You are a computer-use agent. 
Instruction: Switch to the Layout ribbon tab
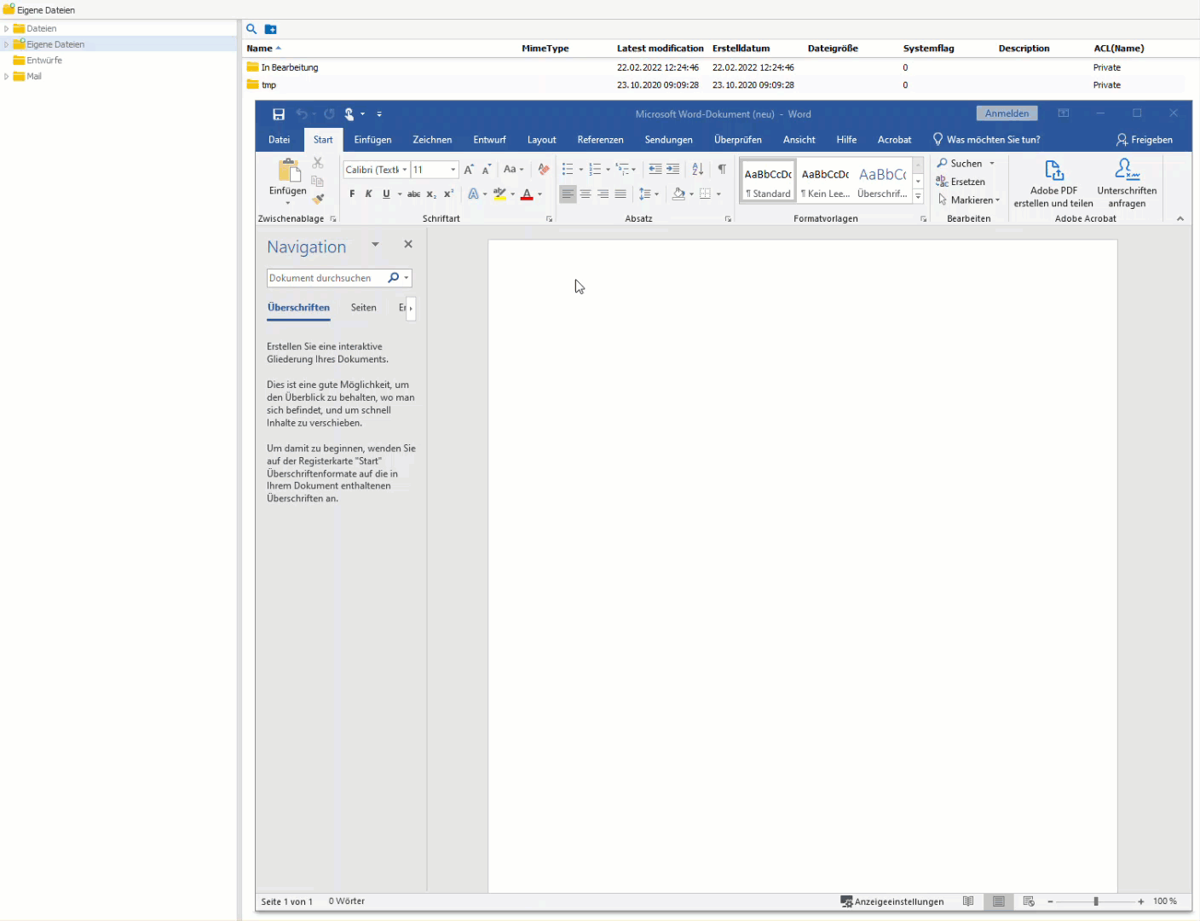click(541, 140)
